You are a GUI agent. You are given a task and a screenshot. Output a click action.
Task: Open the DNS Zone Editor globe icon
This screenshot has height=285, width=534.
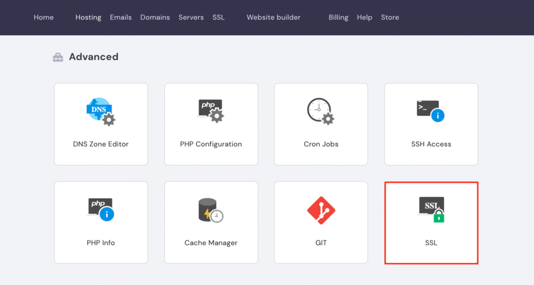tap(101, 112)
